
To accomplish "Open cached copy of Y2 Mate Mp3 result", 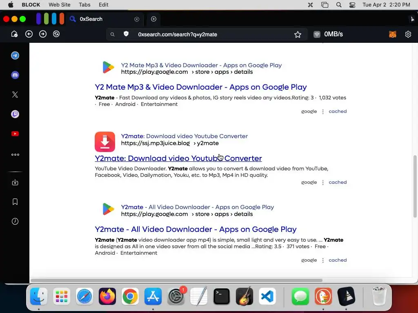I will 338,111.
